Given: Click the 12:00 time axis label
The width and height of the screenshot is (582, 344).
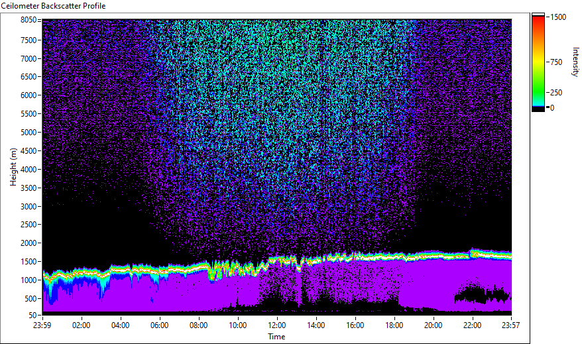Looking at the screenshot, I should click(x=277, y=325).
